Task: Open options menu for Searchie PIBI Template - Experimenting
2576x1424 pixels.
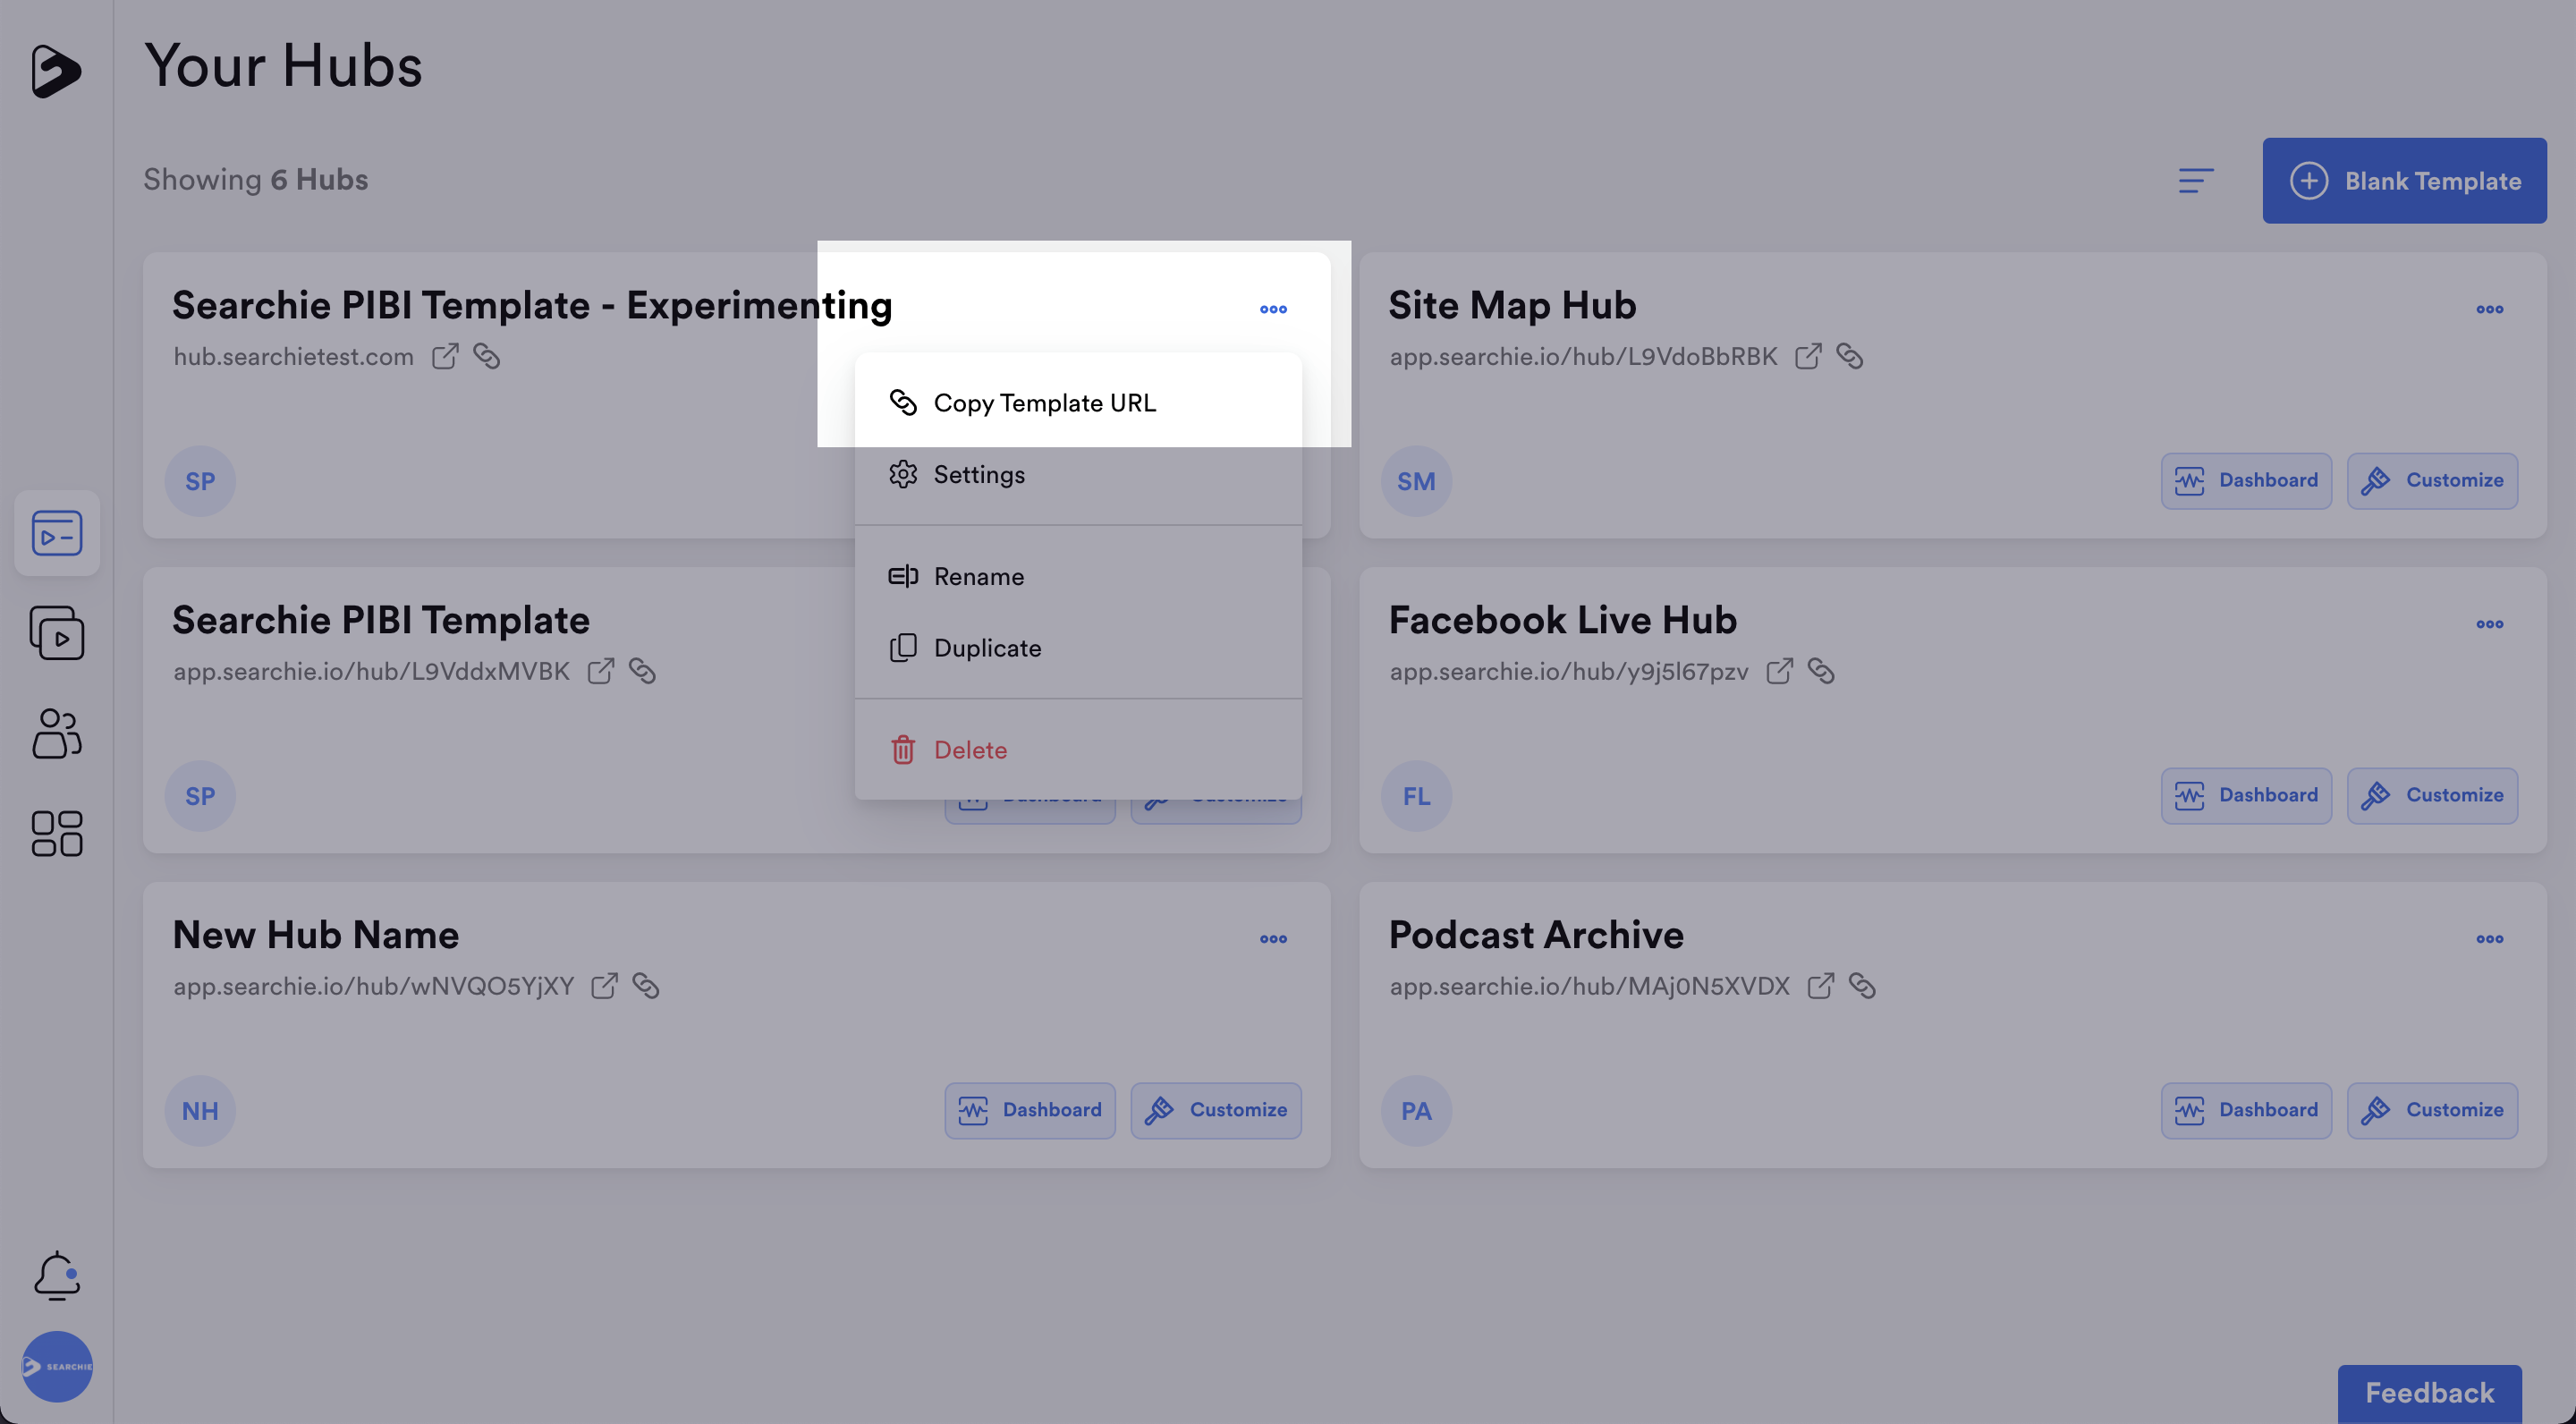Action: tap(1273, 309)
